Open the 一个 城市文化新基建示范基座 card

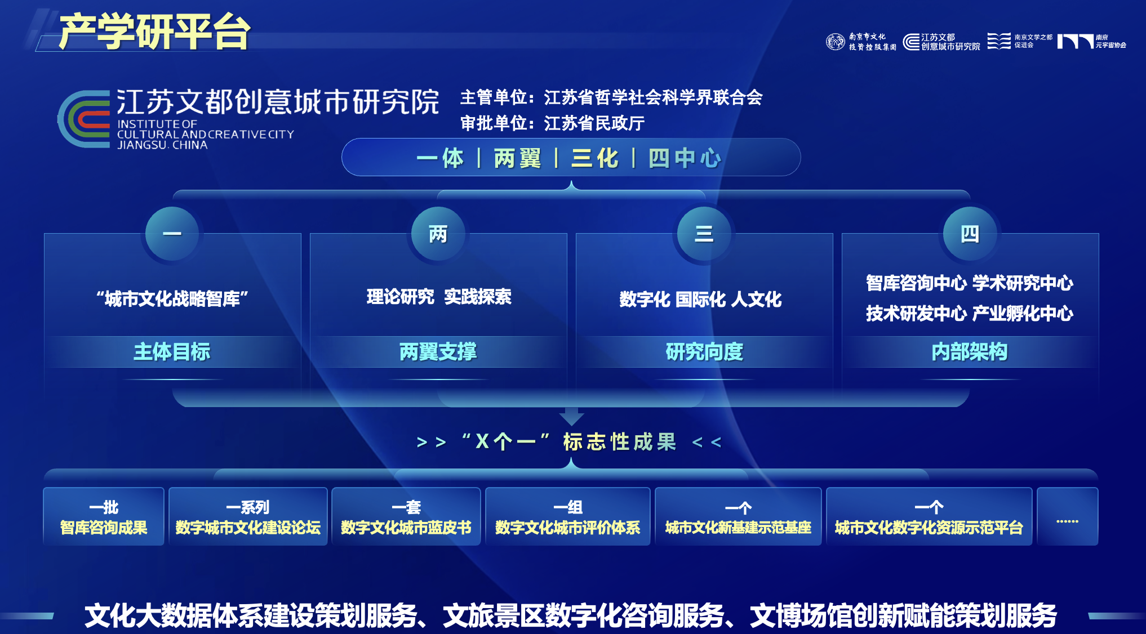click(738, 516)
